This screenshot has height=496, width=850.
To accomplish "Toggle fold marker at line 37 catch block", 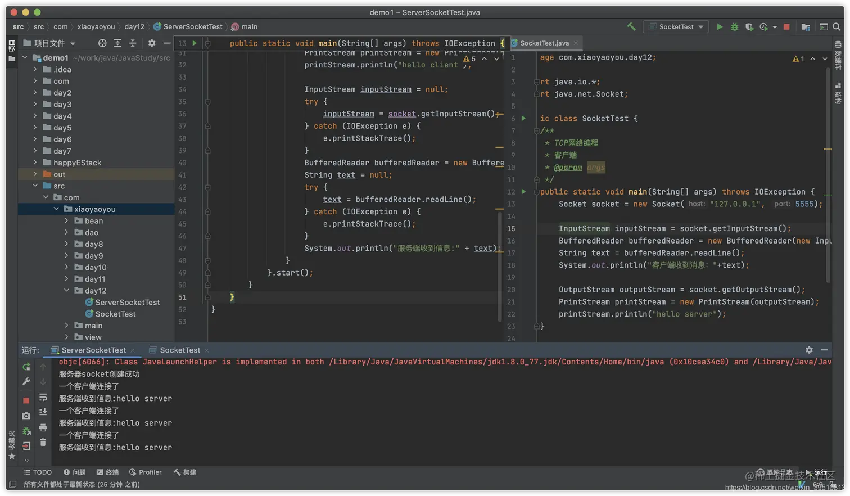I will pyautogui.click(x=207, y=126).
